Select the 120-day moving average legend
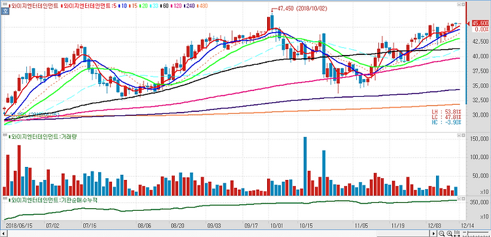The height and width of the screenshot is (237, 491). click(177, 6)
